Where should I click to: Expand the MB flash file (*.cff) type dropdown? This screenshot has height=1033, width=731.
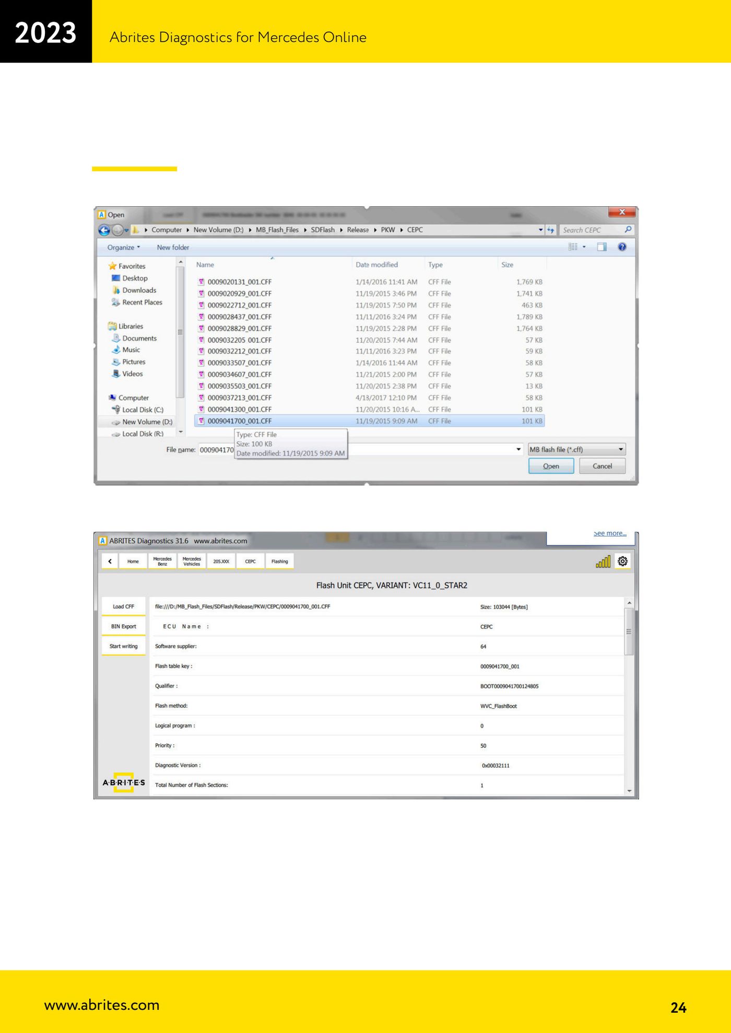coord(620,449)
